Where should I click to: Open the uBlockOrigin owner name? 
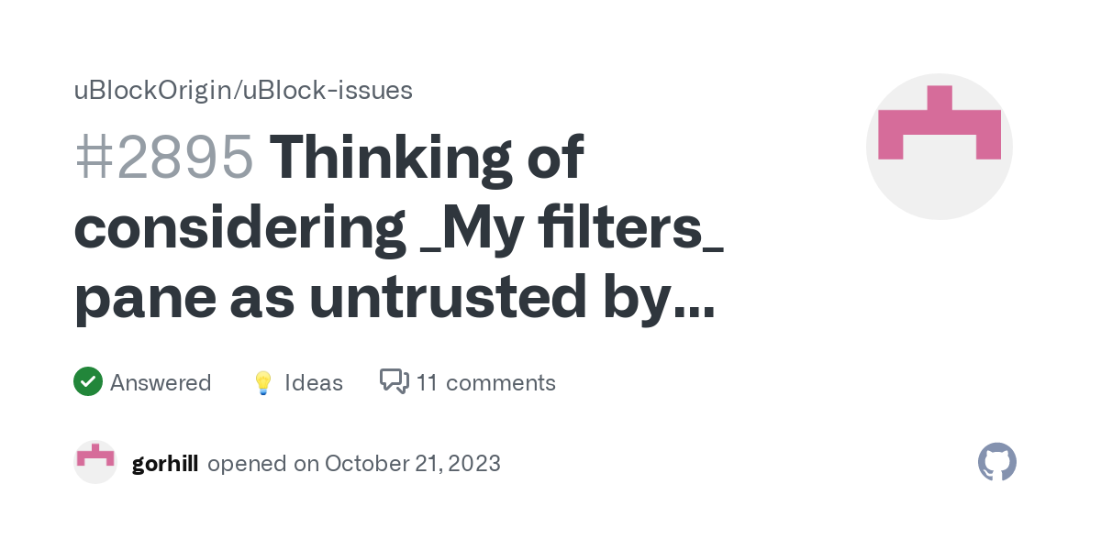coord(152,90)
